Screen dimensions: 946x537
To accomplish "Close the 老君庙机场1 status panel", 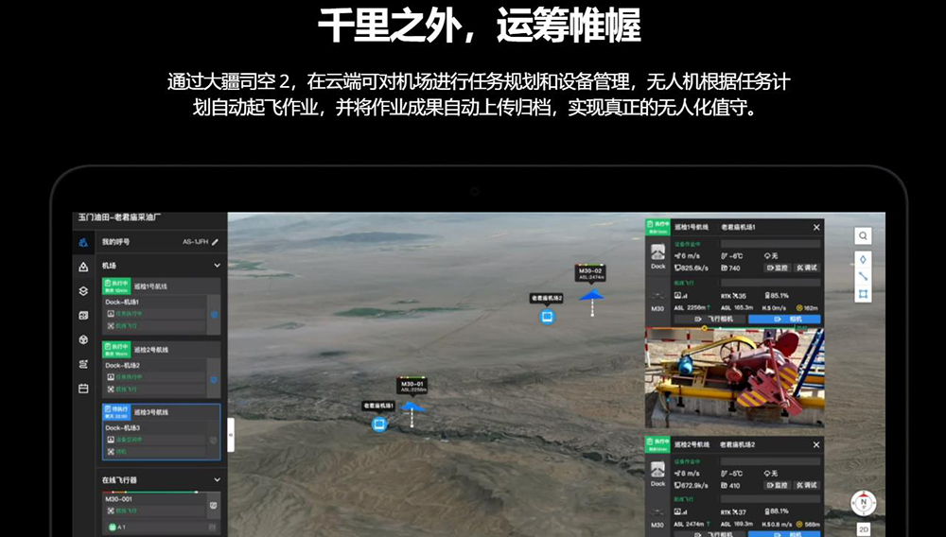I will (x=816, y=227).
